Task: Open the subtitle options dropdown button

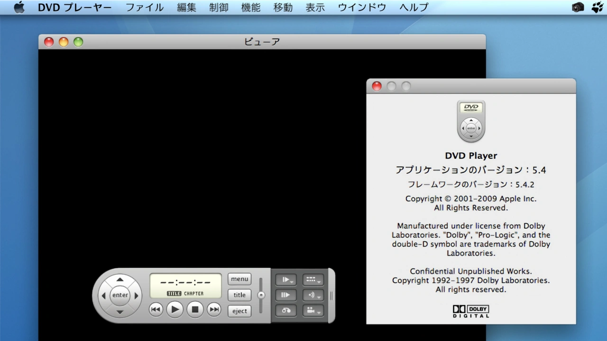Action: [313, 279]
